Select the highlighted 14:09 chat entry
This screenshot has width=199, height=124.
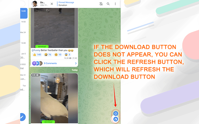(24, 13)
